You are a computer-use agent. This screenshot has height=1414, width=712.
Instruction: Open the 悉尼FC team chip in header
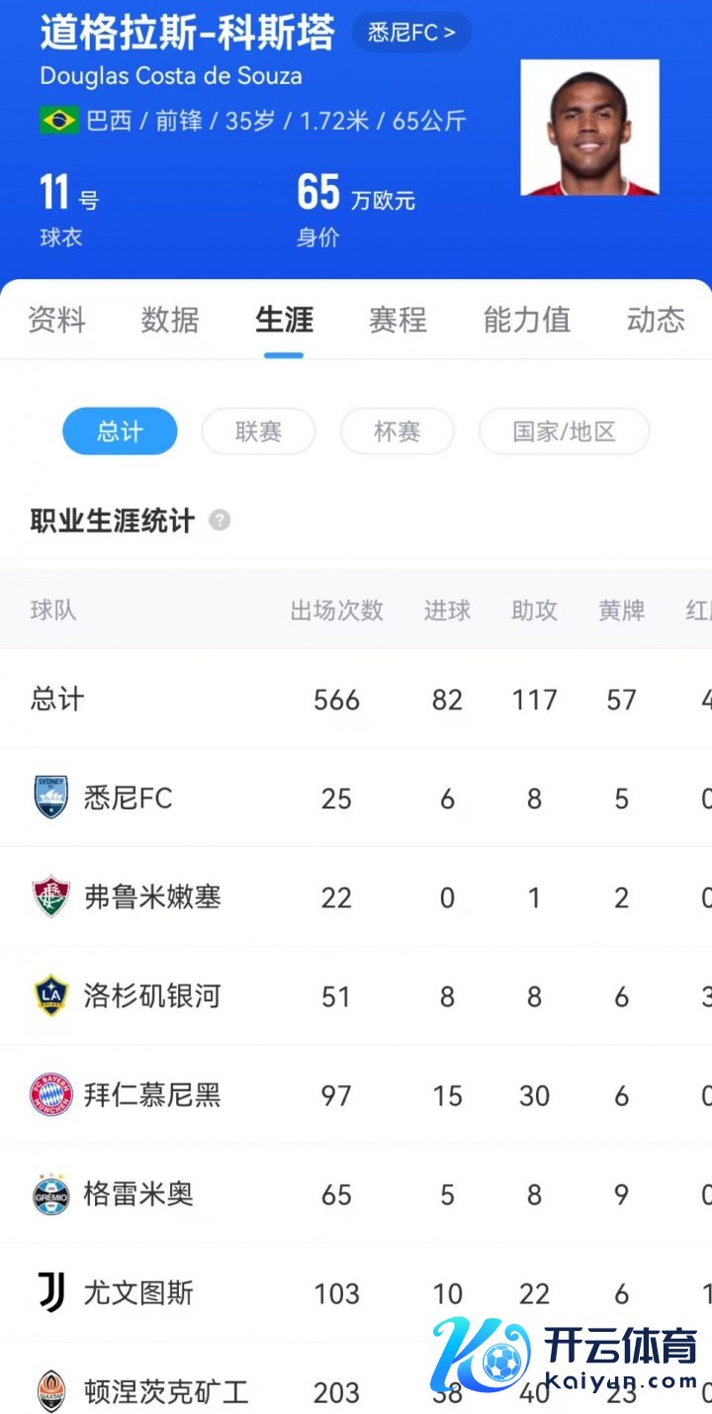411,33
